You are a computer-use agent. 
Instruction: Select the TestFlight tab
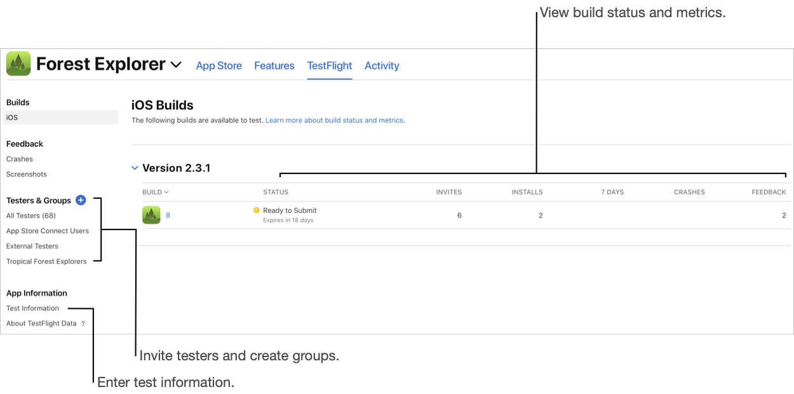[x=330, y=65]
